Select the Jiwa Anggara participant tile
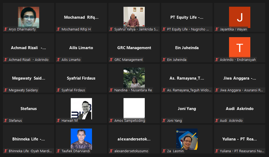The width and height of the screenshot is (269, 157). [x=240, y=78]
